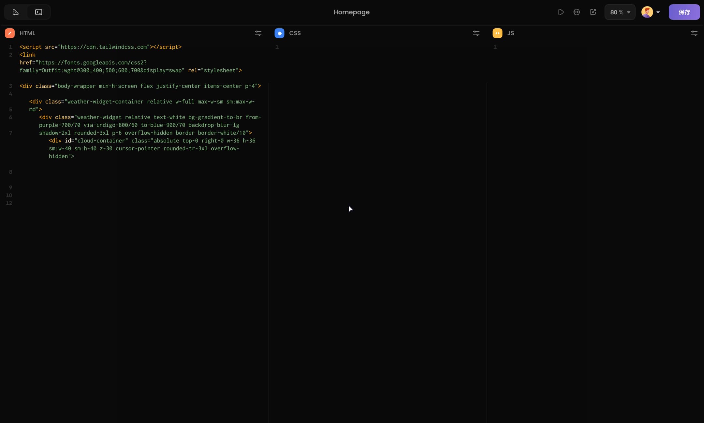Click the purple 保存 save button
Image resolution: width=704 pixels, height=423 pixels.
[684, 12]
